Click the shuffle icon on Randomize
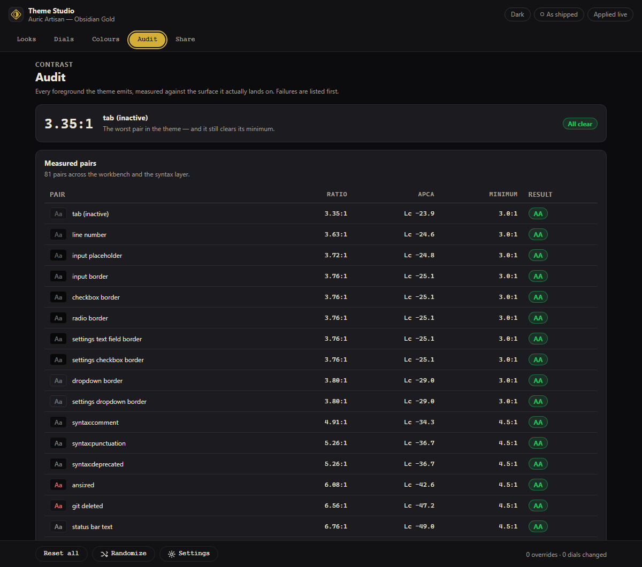 click(104, 554)
